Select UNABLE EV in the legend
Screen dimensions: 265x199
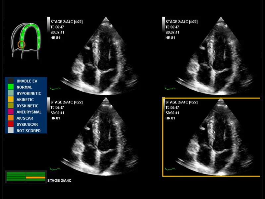click(26, 81)
